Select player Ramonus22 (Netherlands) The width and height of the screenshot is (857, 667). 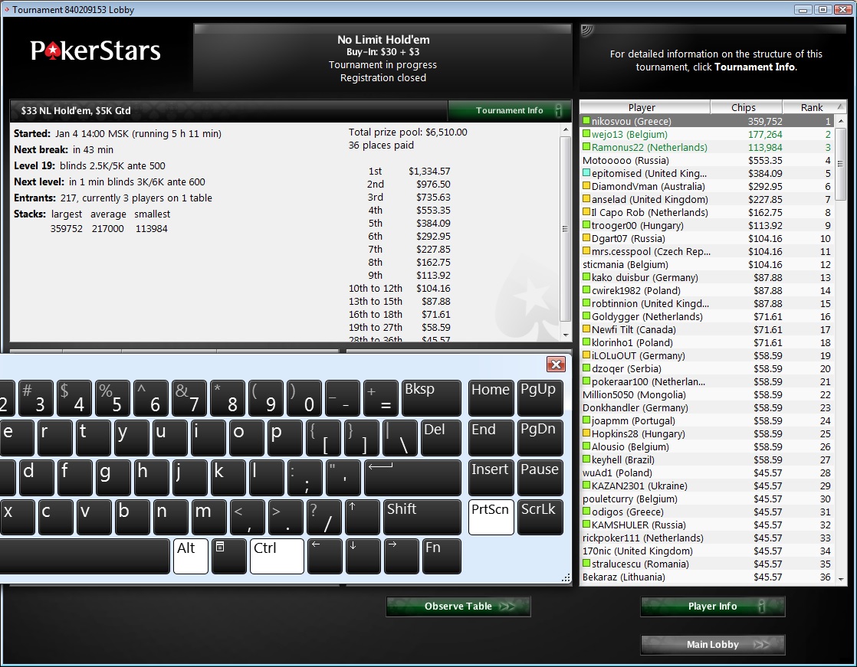pos(708,147)
